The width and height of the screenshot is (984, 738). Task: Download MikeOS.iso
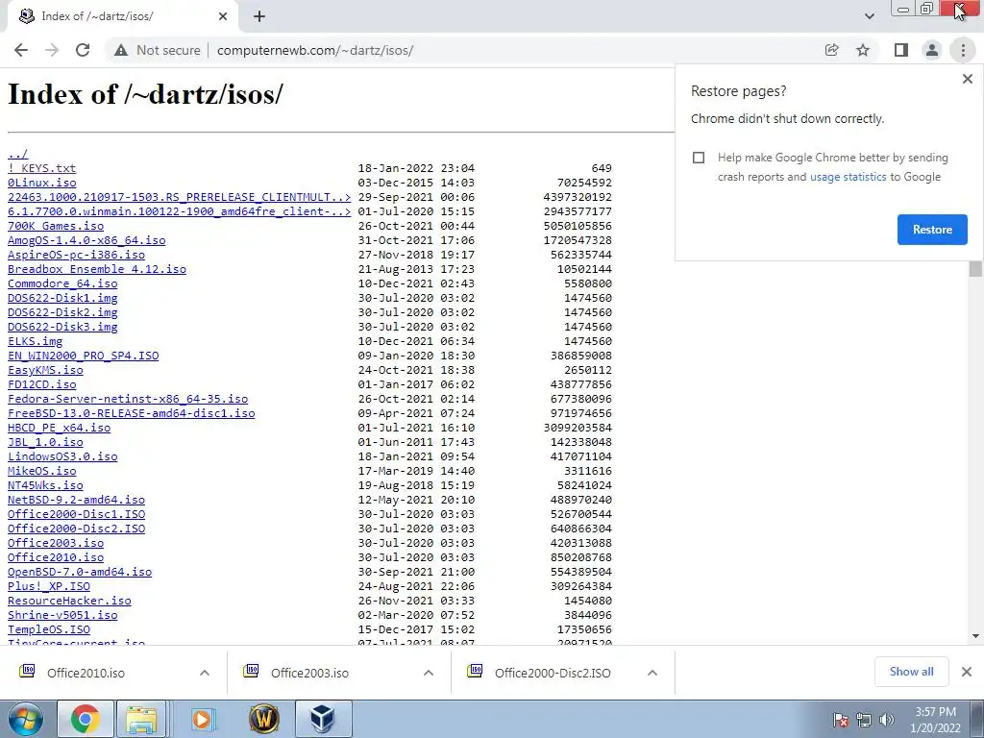point(41,471)
